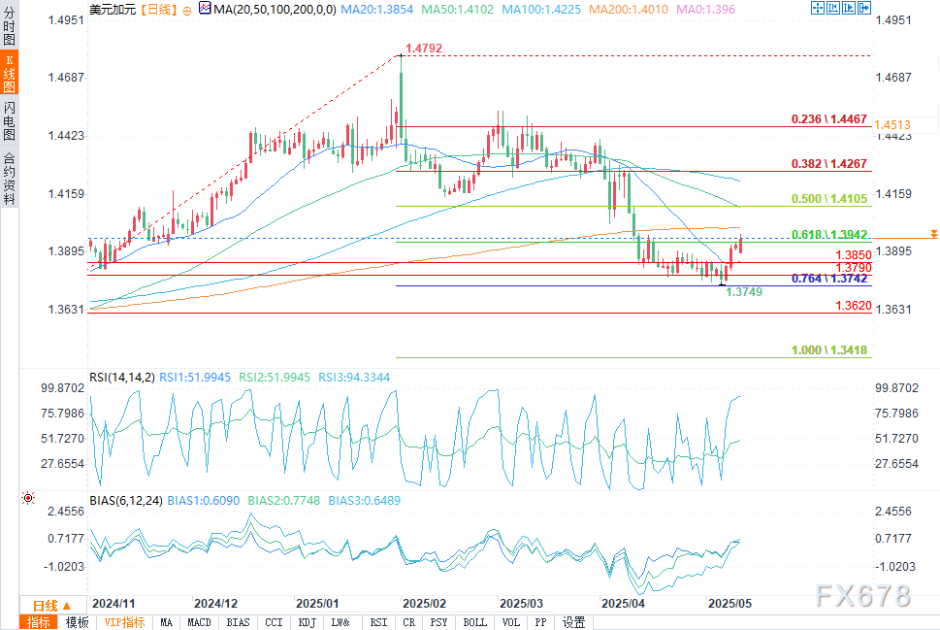The height and width of the screenshot is (630, 940).
Task: Open the 闪电图 side tab
Action: (10, 121)
